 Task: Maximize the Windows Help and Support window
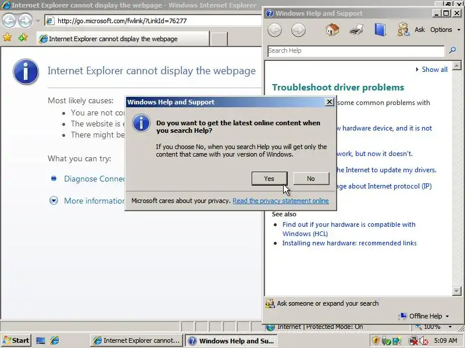pyautogui.click(x=446, y=13)
